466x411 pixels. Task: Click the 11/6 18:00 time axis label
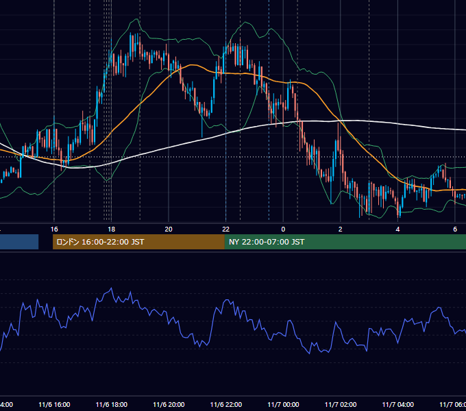[112, 404]
